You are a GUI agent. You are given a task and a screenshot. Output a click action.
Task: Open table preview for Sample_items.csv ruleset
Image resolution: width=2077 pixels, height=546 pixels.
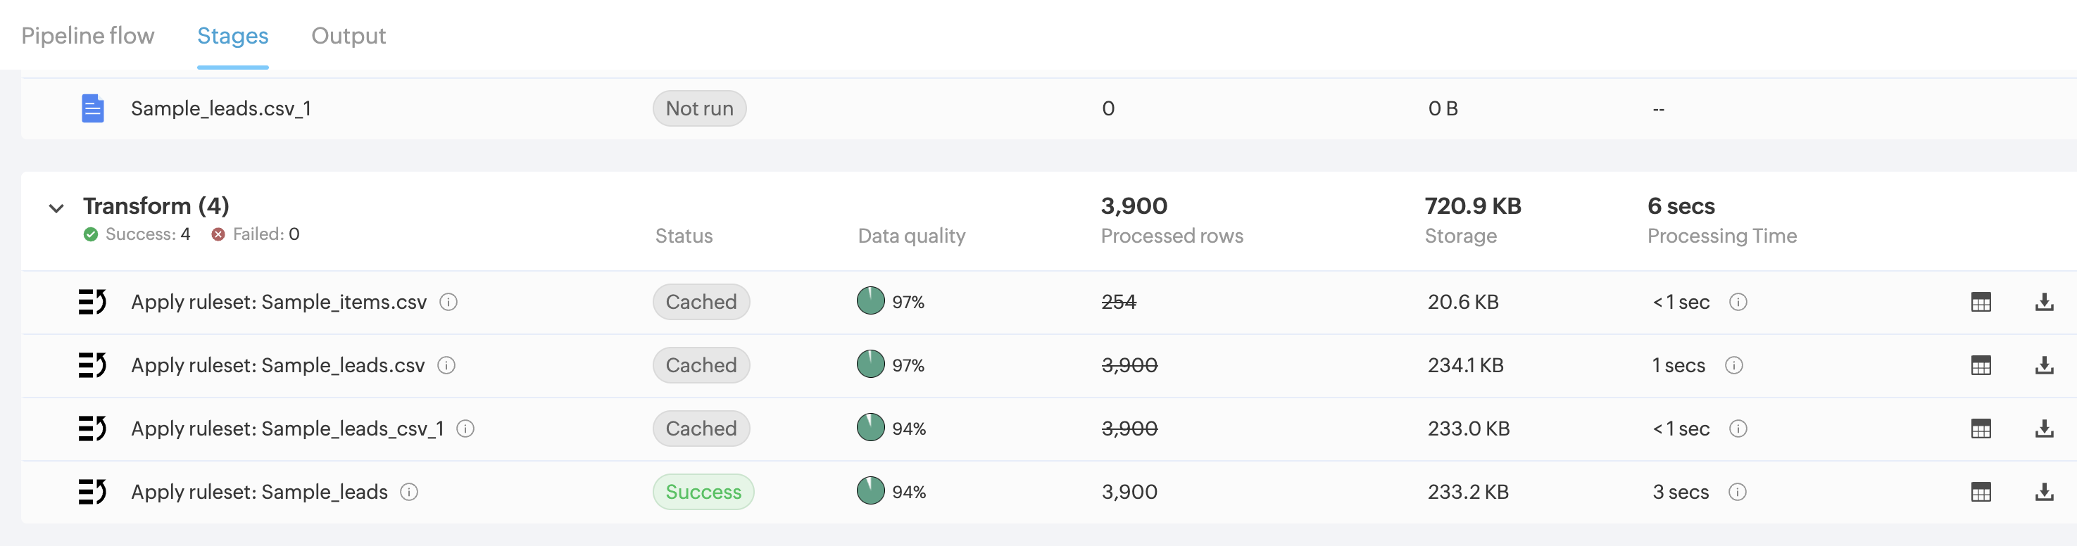[1981, 302]
